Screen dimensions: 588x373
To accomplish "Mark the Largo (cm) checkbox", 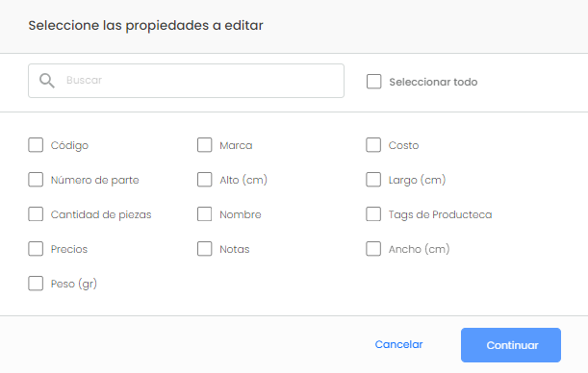I will pyautogui.click(x=373, y=180).
